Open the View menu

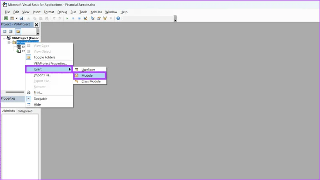tap(26, 12)
